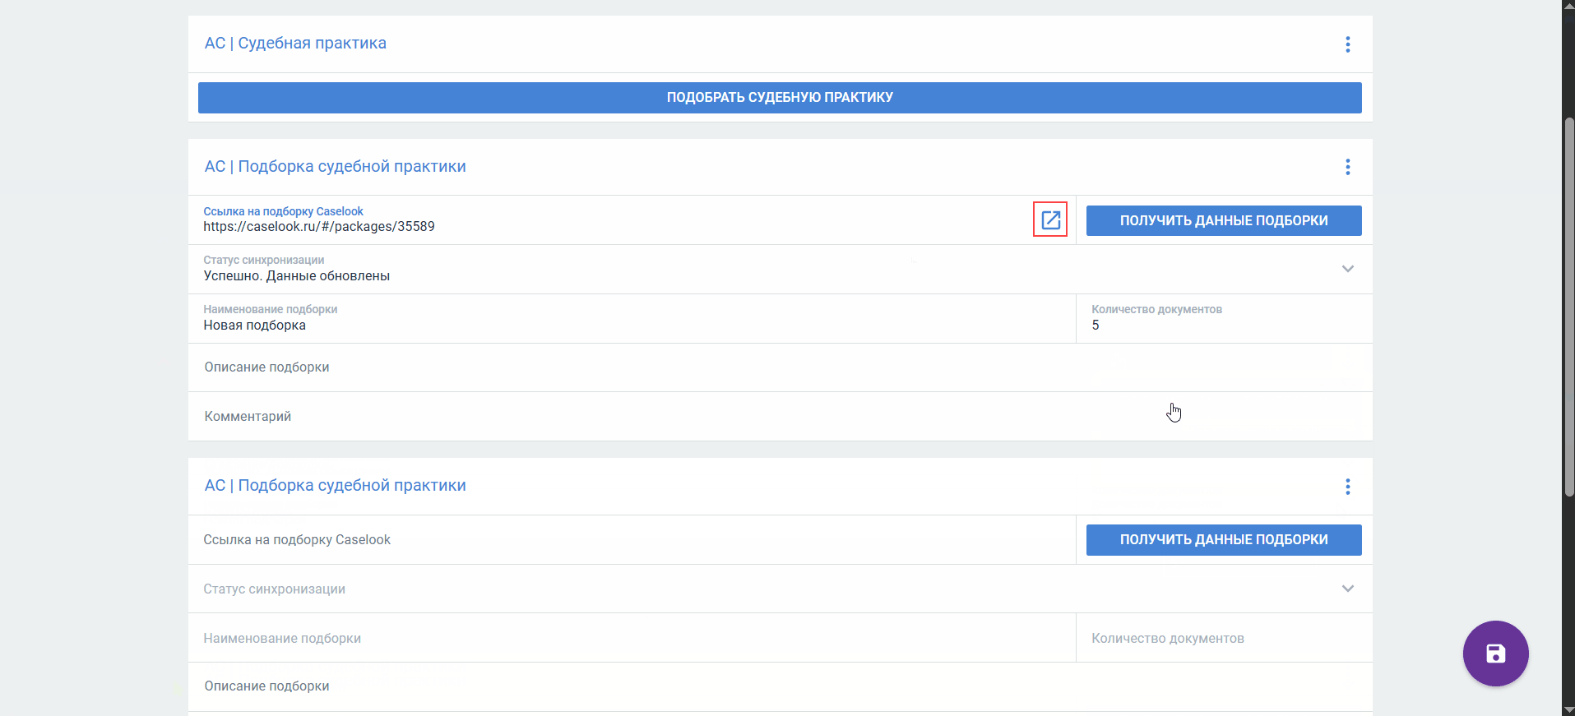Open three-dot menu of the filled Подборка card
Viewport: 1575px width, 716px height.
coord(1347,168)
